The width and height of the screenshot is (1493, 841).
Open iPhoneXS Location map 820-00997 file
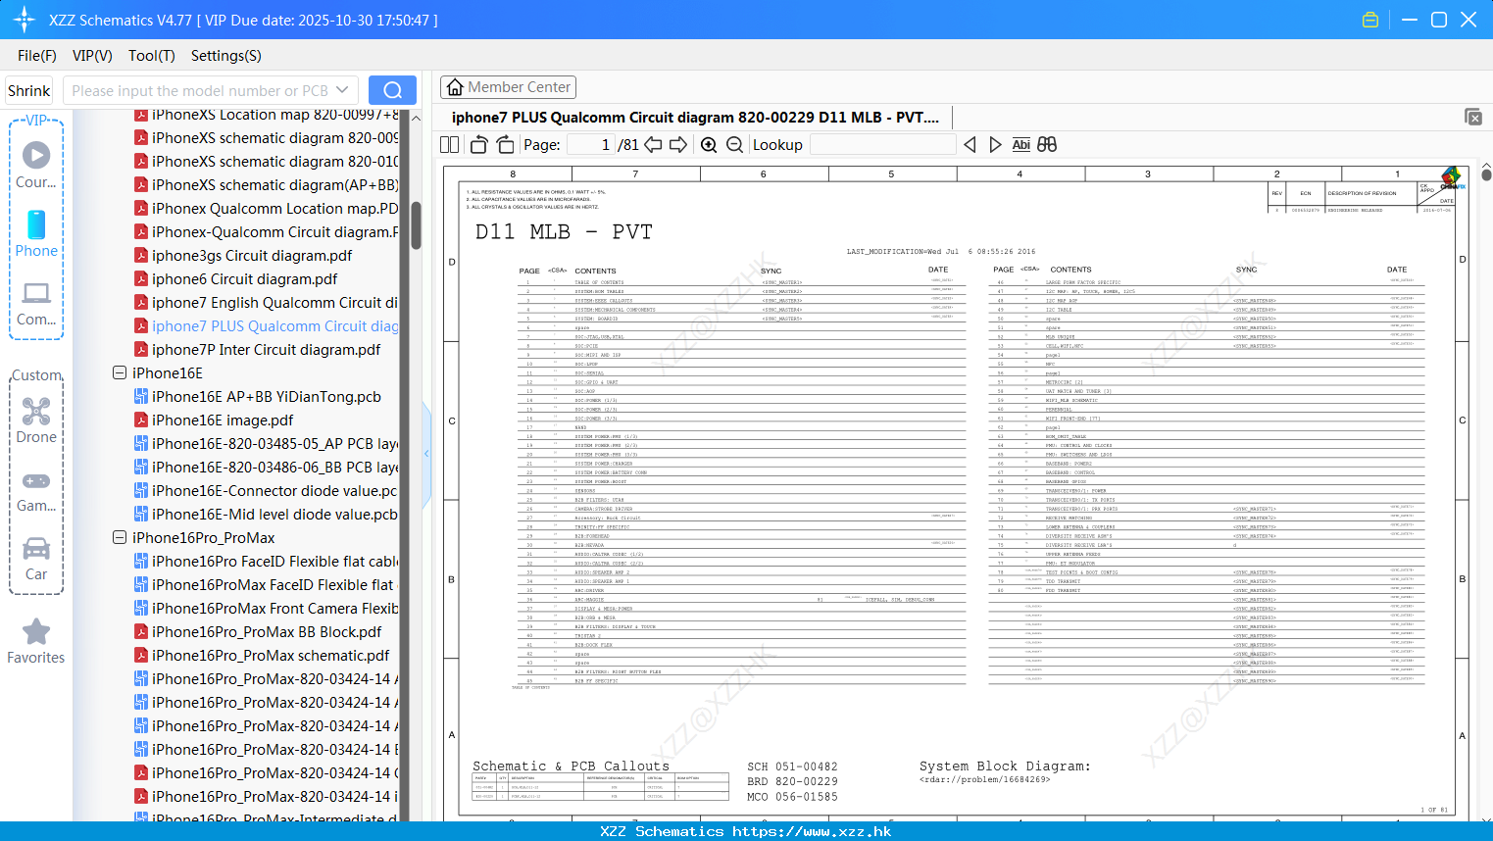(266, 115)
